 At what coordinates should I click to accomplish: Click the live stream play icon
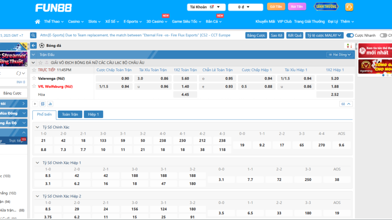point(35,104)
